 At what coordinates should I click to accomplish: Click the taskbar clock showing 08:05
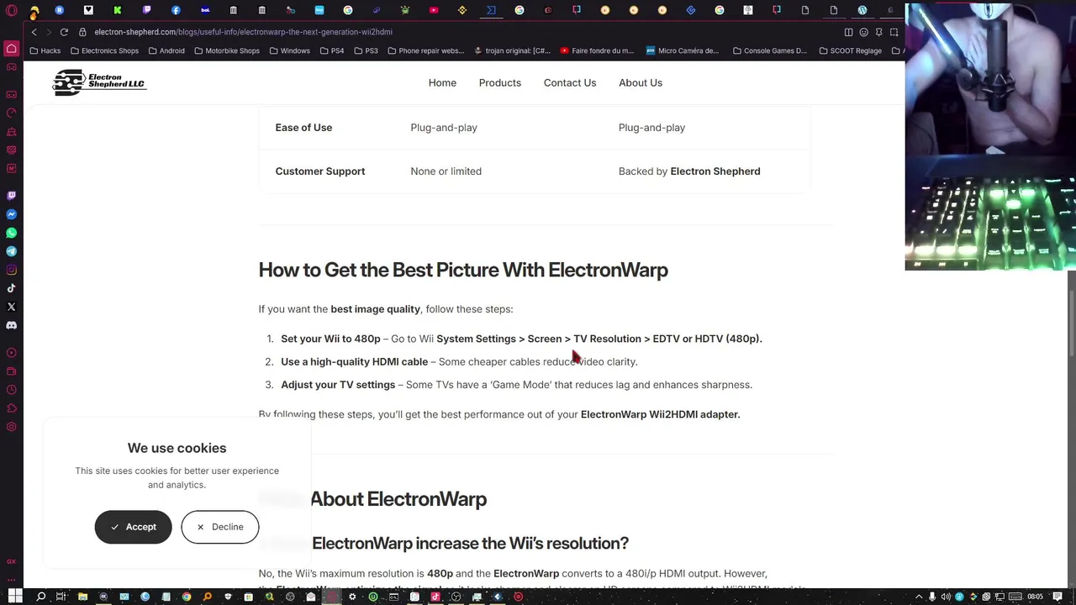[x=1035, y=597]
